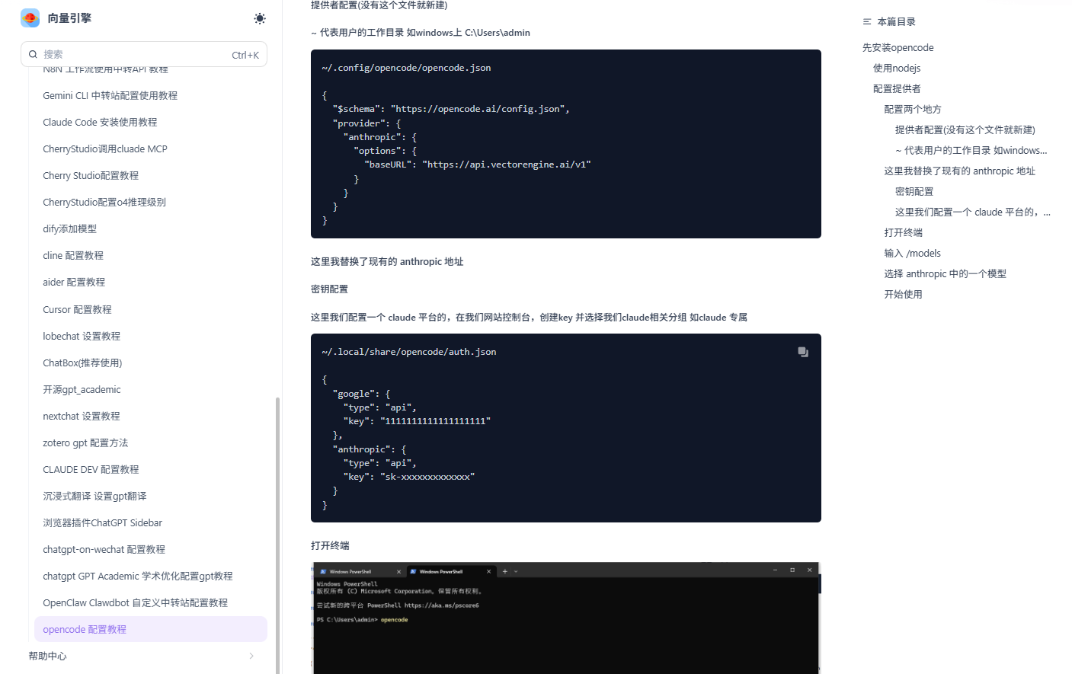Open Claude Code 安装使用教程
This screenshot has height=674, width=1072.
click(x=100, y=122)
